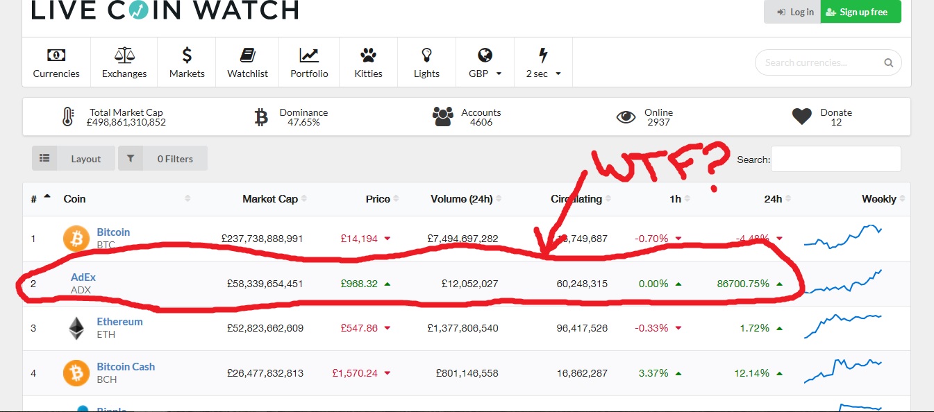This screenshot has width=934, height=412.
Task: Click the Filters funnel icon
Action: point(131,158)
